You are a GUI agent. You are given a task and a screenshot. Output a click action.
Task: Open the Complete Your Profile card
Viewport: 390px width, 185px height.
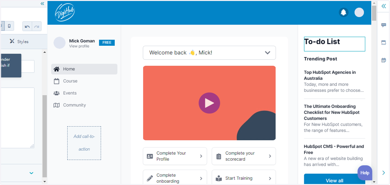pyautogui.click(x=175, y=156)
